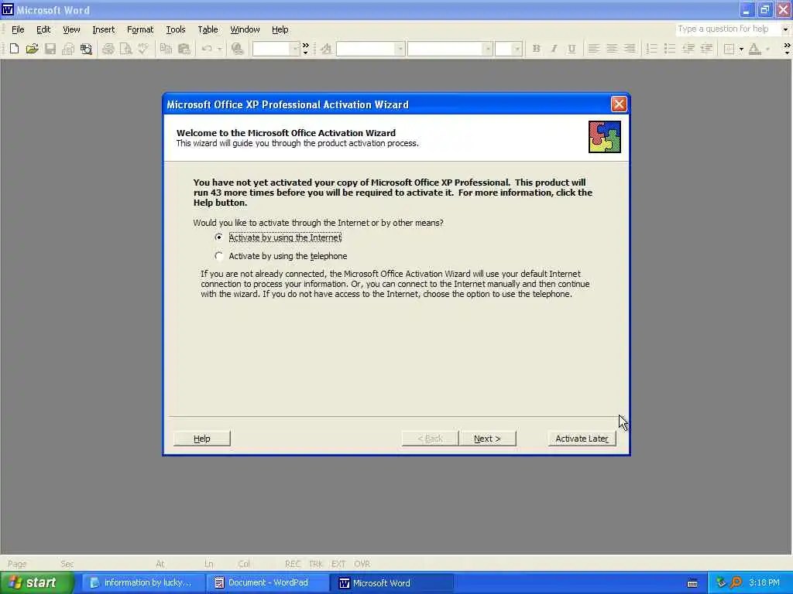This screenshot has width=793, height=594.
Task: Open the Table menu
Action: point(208,29)
